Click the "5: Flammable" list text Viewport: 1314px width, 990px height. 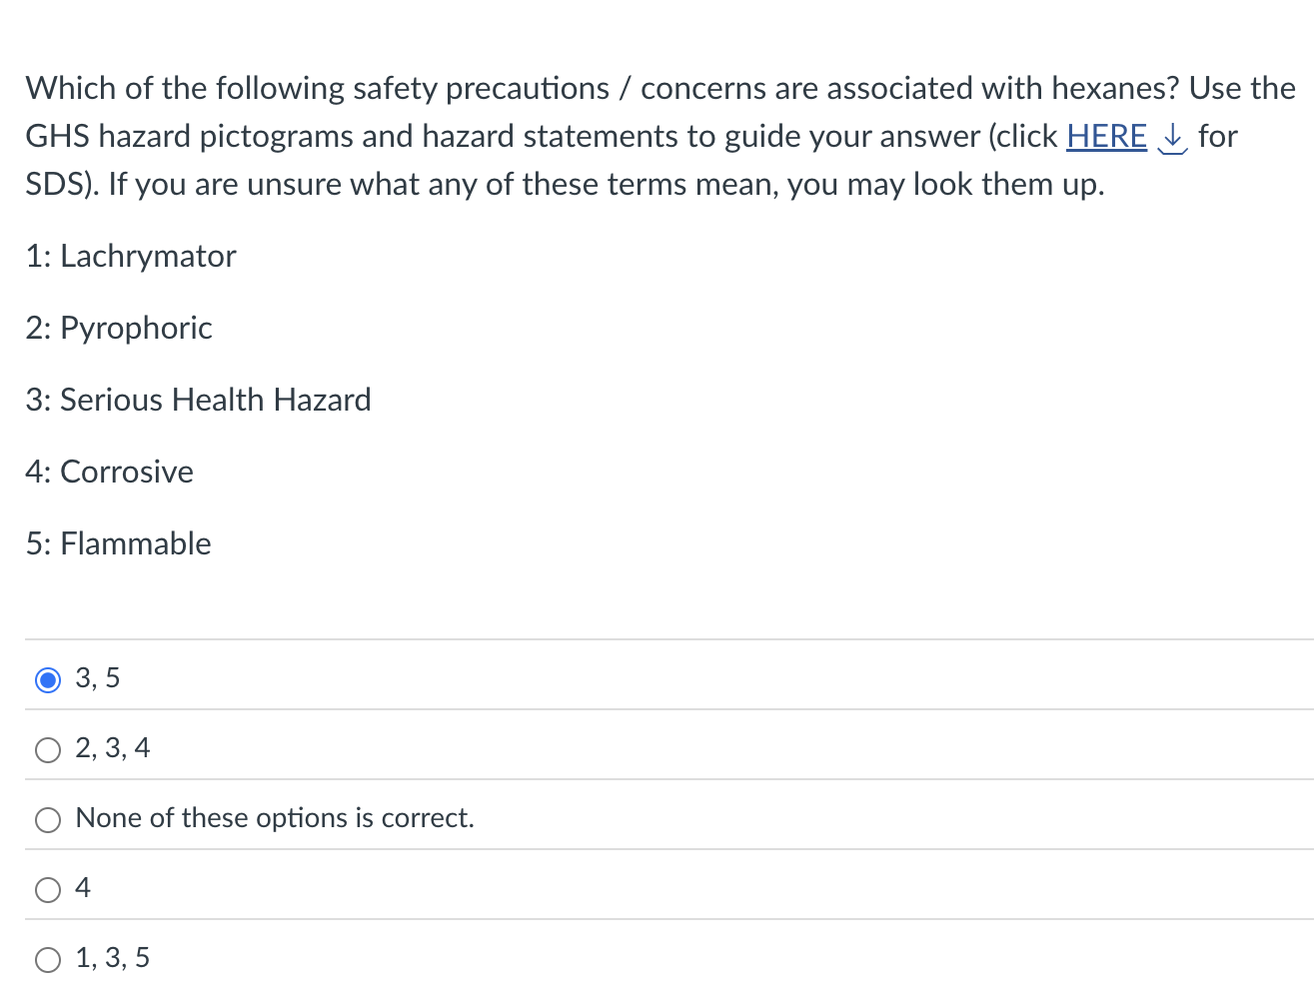[118, 543]
